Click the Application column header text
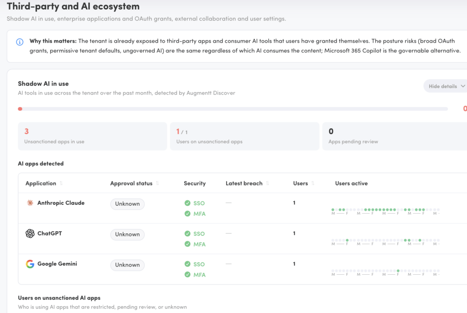This screenshot has height=313, width=467. 41,183
